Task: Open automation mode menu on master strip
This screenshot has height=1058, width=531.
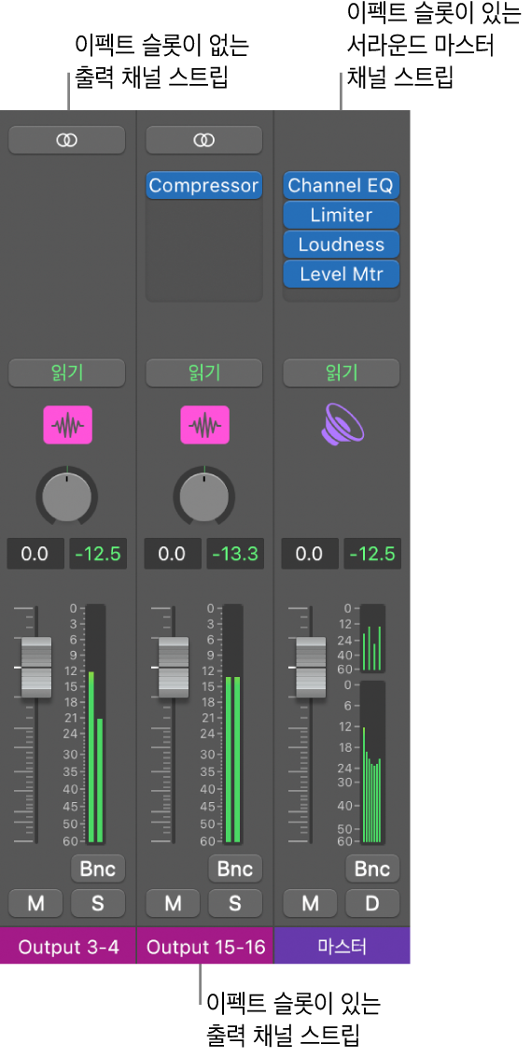Action: (x=342, y=373)
